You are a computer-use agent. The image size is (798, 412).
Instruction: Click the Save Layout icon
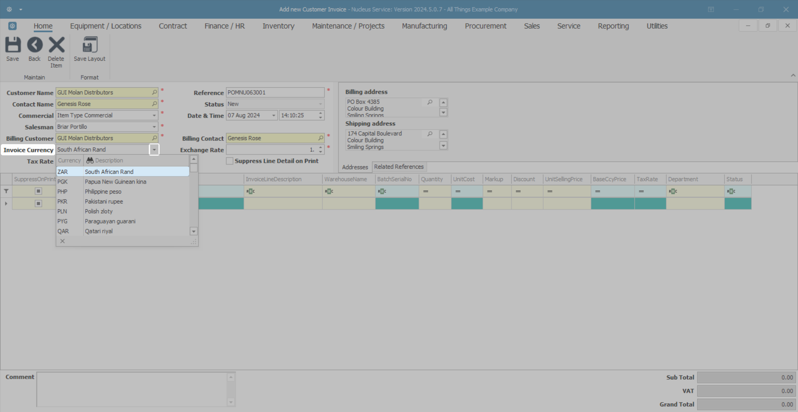(90, 45)
